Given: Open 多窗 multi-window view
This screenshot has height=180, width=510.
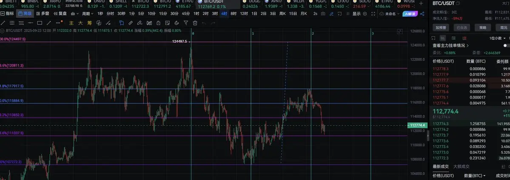Looking at the screenshot, I should (x=43, y=14).
